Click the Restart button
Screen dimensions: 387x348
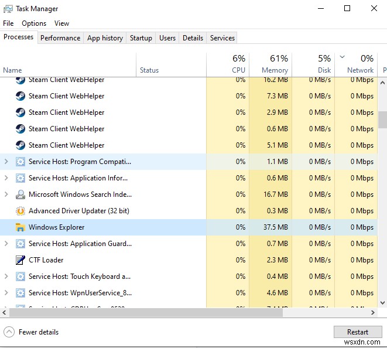pyautogui.click(x=358, y=332)
